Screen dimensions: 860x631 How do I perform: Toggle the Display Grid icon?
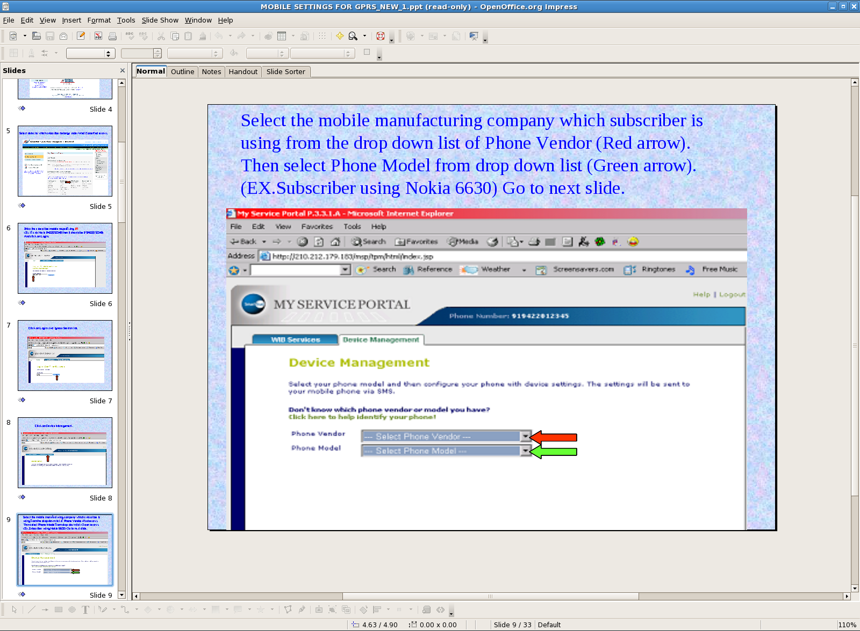[322, 36]
